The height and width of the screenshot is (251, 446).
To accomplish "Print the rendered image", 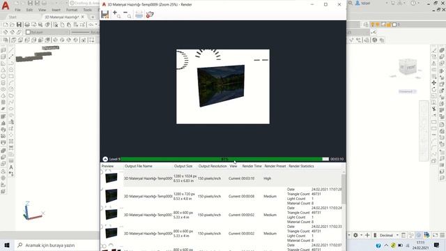I will coord(139,15).
